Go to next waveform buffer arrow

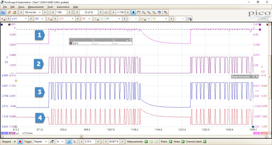coord(100,12)
